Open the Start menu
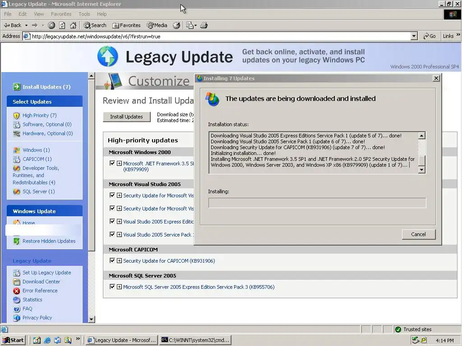The image size is (462, 346). coord(13,340)
